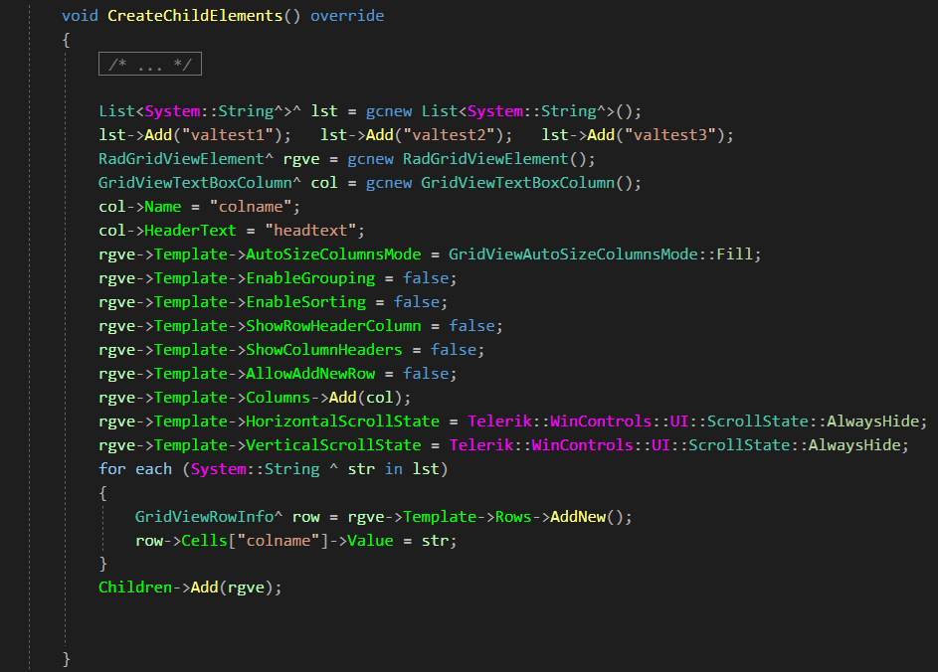Screen dimensions: 938x672
Task: Click the HeaderText property
Action: (190, 231)
